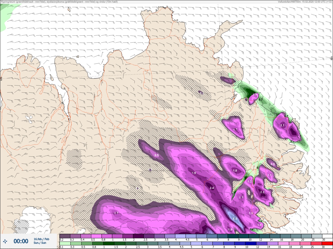
Task: Select the white top-row legend swatch above 30
Action: [x=327, y=236]
